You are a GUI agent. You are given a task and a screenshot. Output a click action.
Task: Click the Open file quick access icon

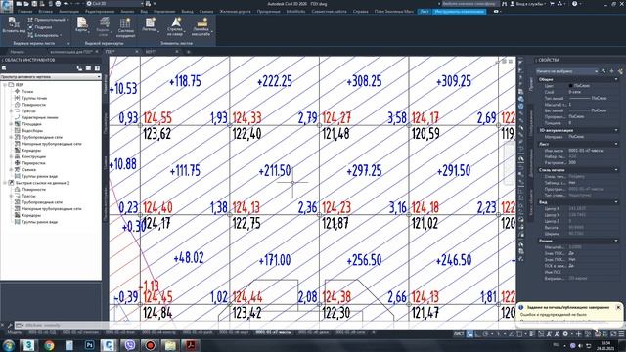click(26, 4)
